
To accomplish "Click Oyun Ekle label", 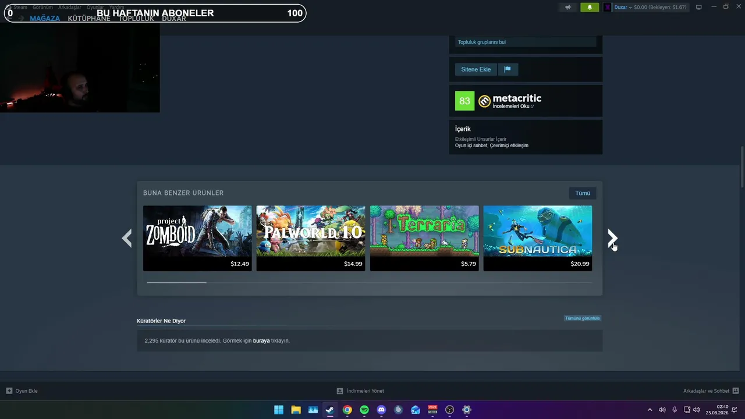I will (x=26, y=391).
